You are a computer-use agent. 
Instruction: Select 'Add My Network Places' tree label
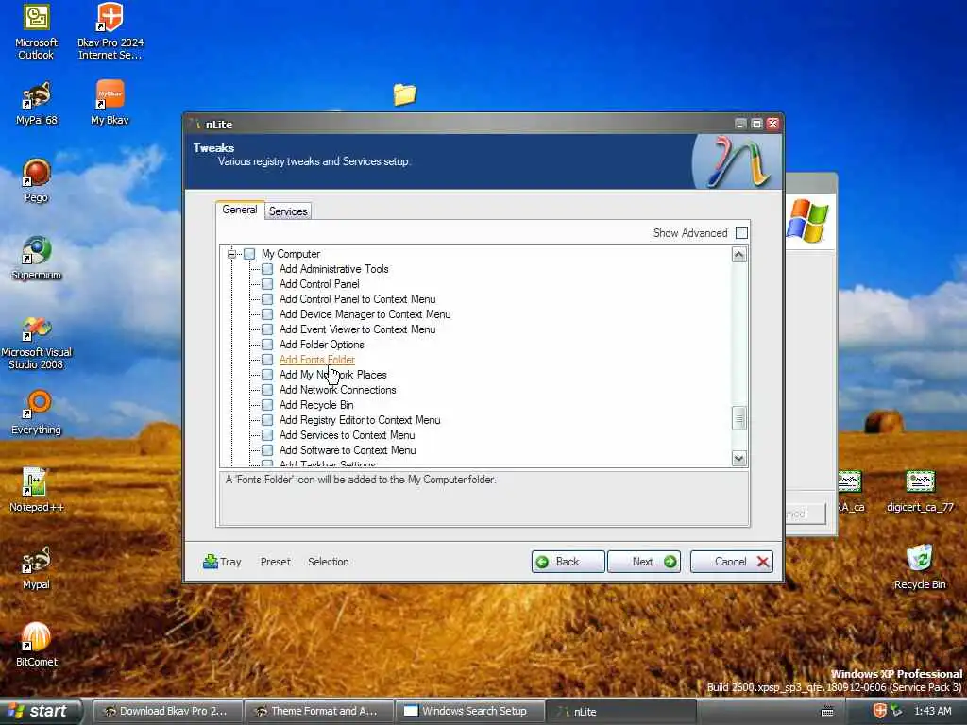coord(333,375)
